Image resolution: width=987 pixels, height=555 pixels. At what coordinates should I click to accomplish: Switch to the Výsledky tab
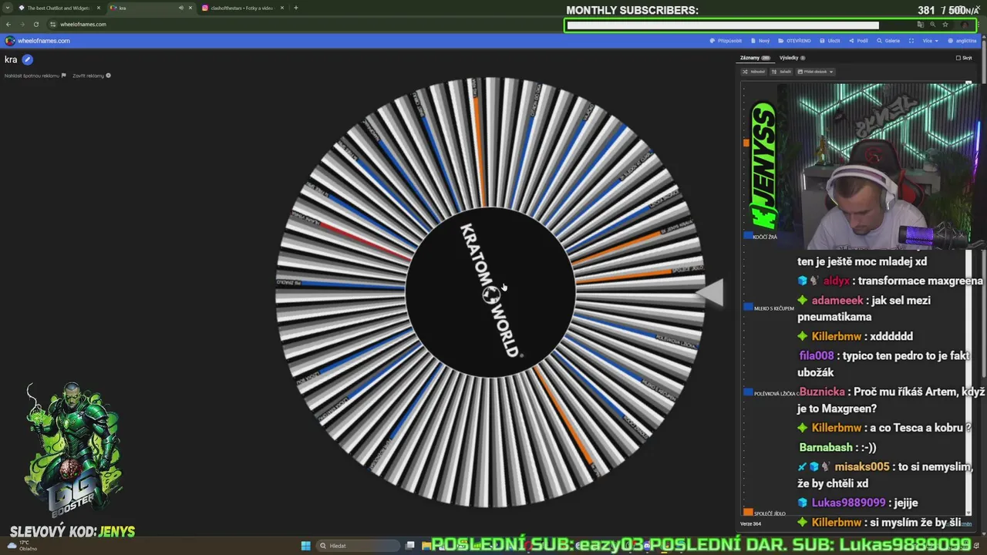(x=792, y=58)
